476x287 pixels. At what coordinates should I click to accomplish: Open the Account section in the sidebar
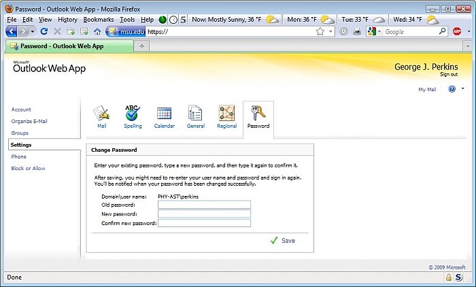(x=21, y=109)
